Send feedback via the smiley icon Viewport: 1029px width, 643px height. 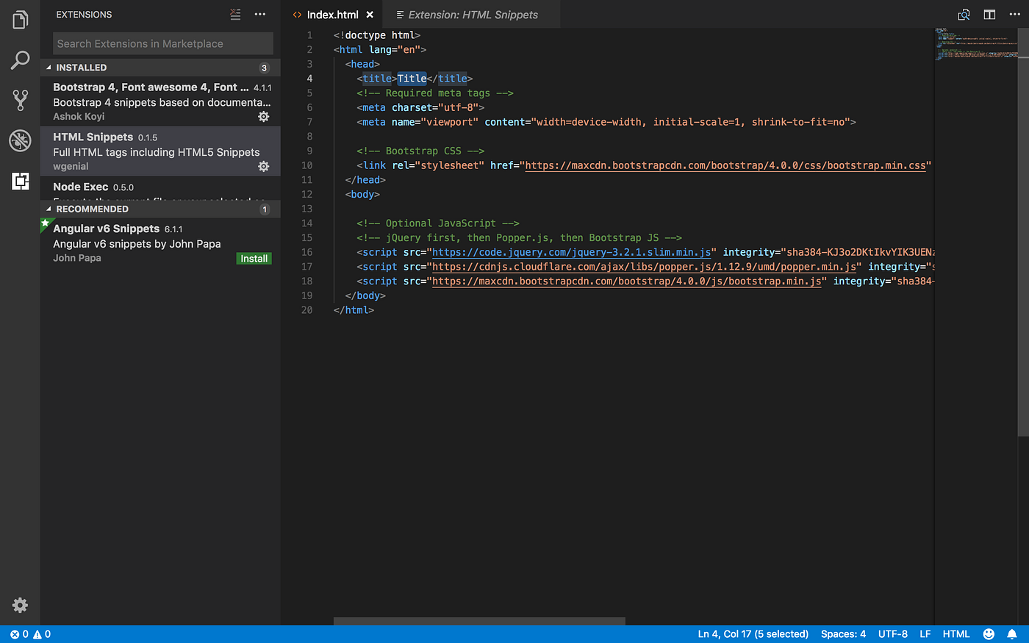click(989, 633)
